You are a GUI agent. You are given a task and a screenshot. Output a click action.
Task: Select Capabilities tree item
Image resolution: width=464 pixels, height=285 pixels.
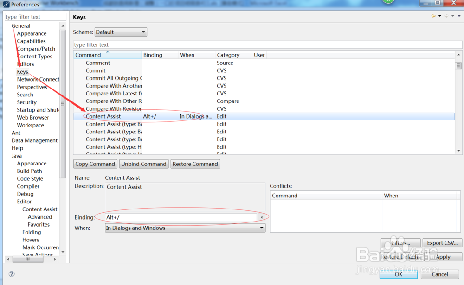coord(31,41)
